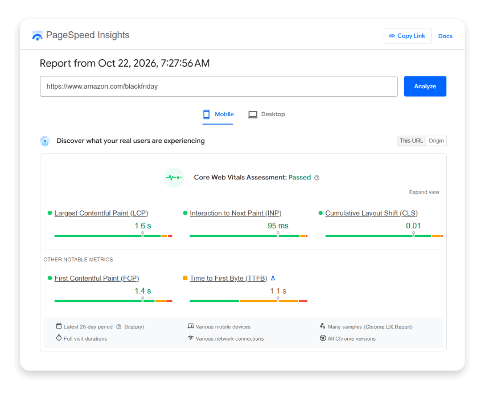Click the green dot beside FCP
The image size is (485, 393).
pos(50,278)
